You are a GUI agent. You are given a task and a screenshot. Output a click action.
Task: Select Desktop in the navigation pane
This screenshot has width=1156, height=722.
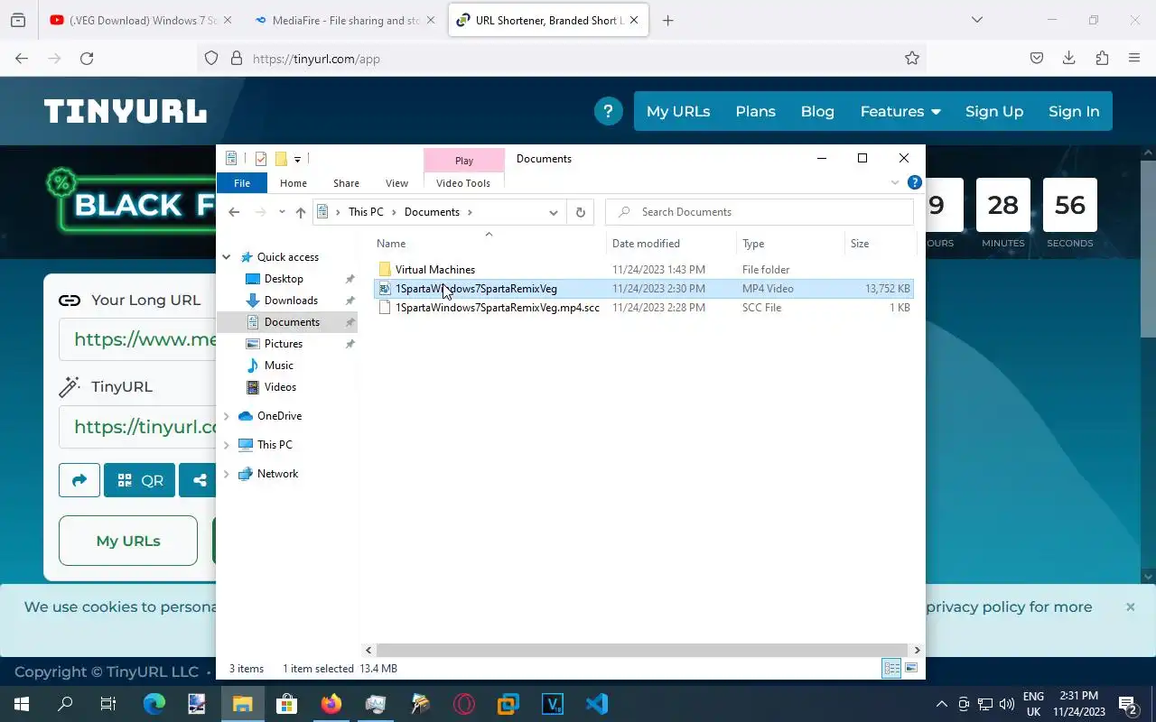[x=284, y=279]
